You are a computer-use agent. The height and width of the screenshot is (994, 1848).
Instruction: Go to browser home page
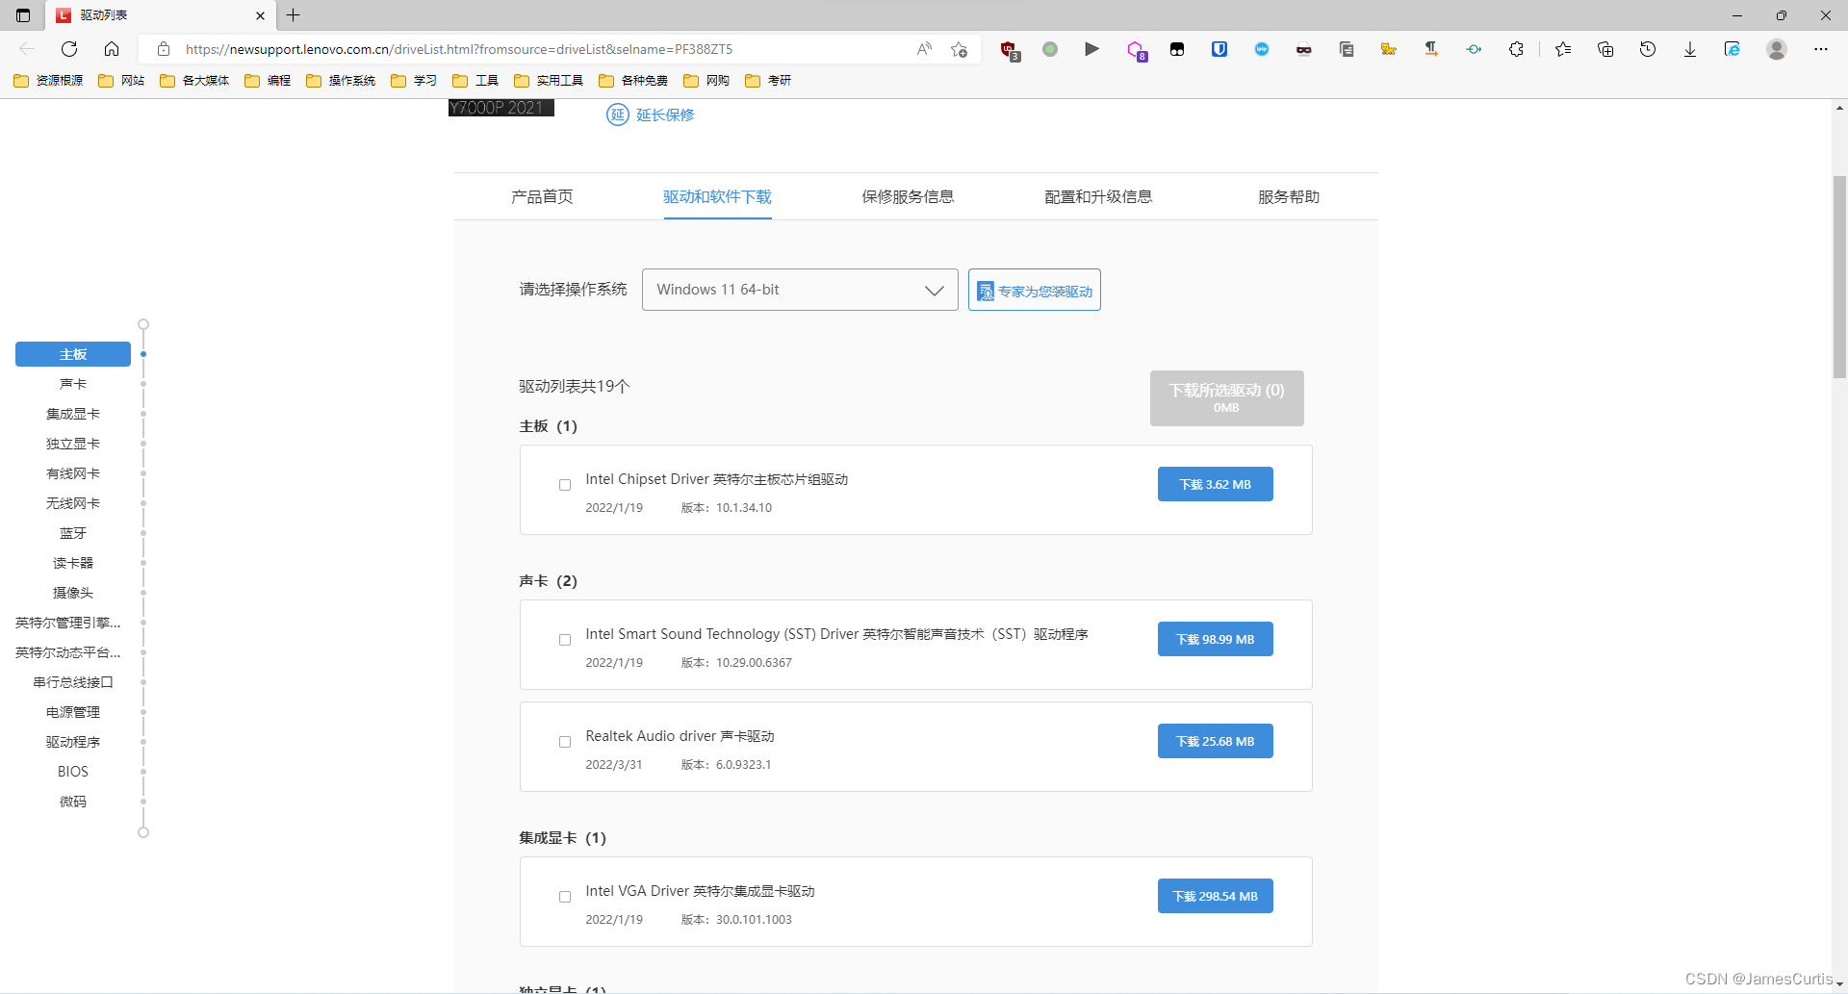point(112,49)
